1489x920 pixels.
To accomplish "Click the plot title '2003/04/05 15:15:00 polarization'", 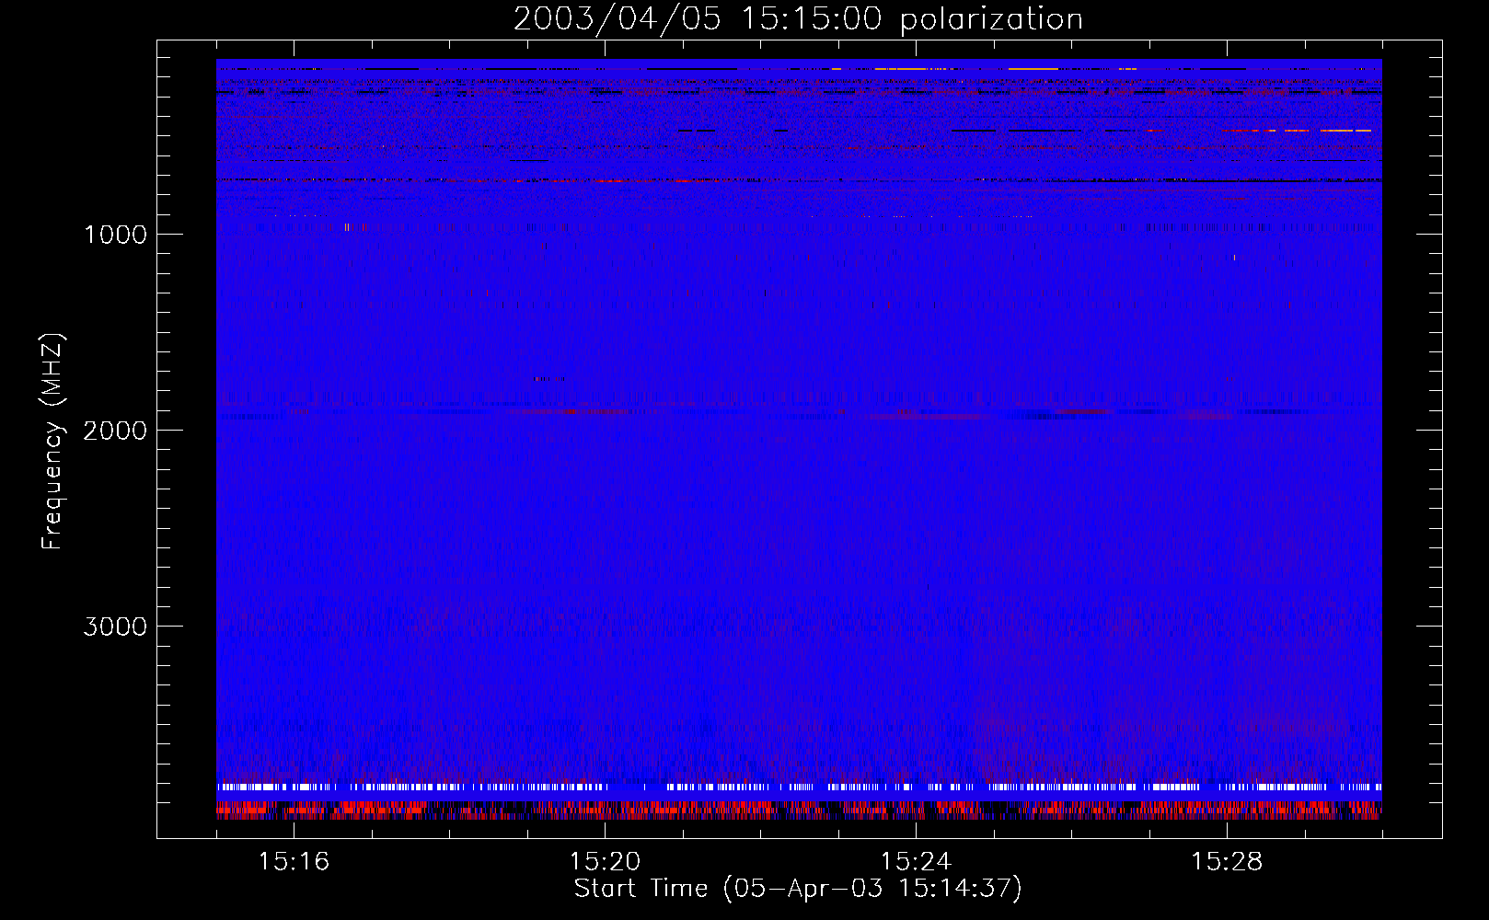I will pos(798,19).
